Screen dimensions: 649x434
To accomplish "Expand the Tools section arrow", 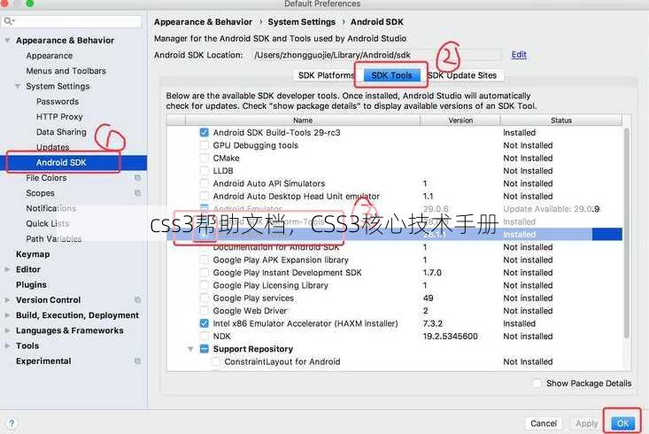I will (7, 345).
